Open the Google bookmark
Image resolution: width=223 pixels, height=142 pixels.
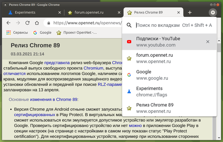(x=42, y=33)
